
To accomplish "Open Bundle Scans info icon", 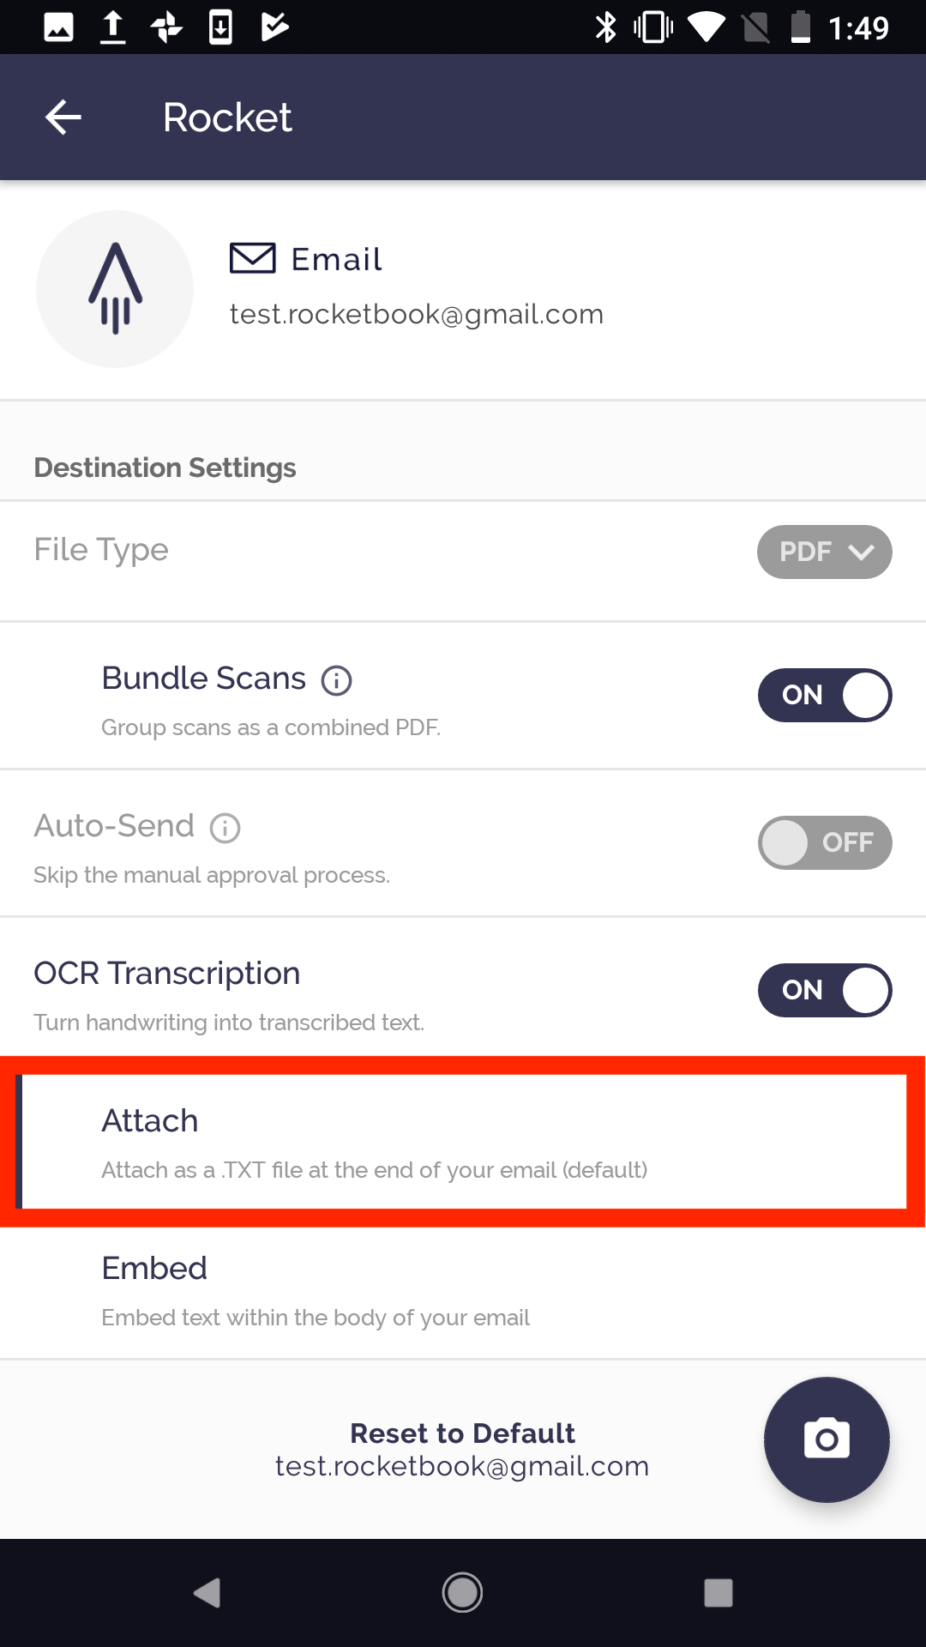I will pyautogui.click(x=337, y=681).
